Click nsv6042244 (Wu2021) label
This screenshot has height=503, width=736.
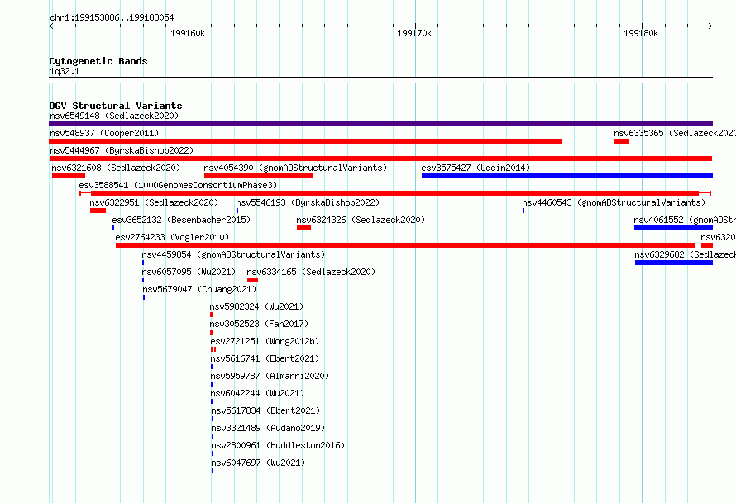click(258, 393)
